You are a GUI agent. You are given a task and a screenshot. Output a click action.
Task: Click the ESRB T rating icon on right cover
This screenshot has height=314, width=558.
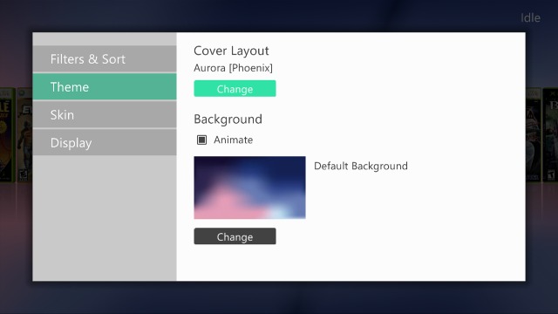pyautogui.click(x=550, y=175)
